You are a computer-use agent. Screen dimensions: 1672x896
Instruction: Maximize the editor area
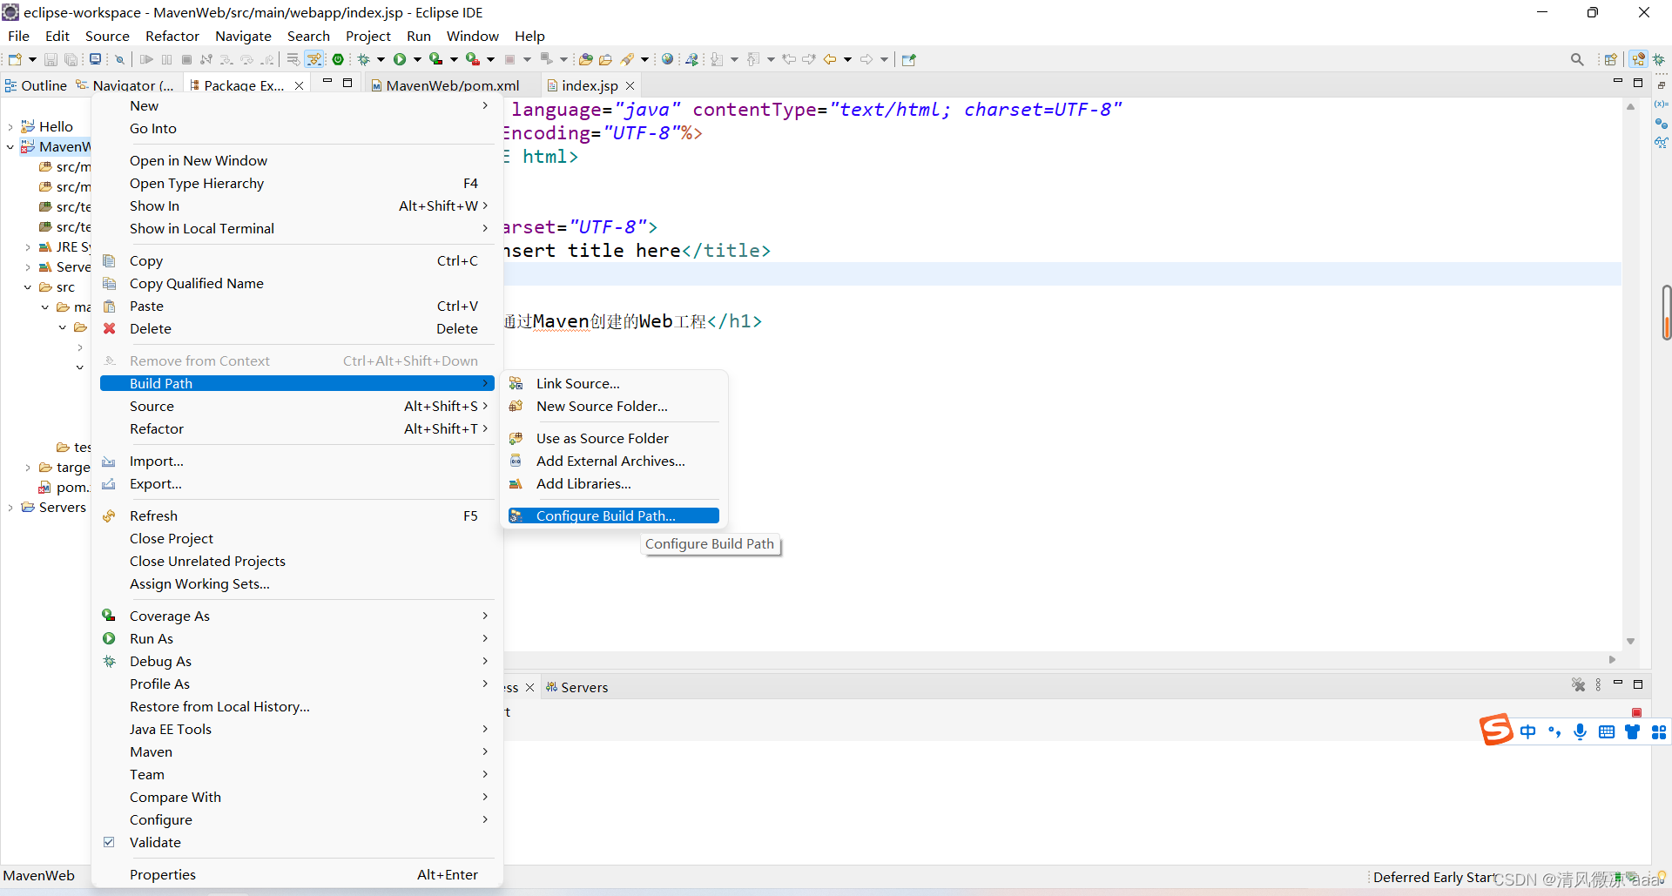1638,83
